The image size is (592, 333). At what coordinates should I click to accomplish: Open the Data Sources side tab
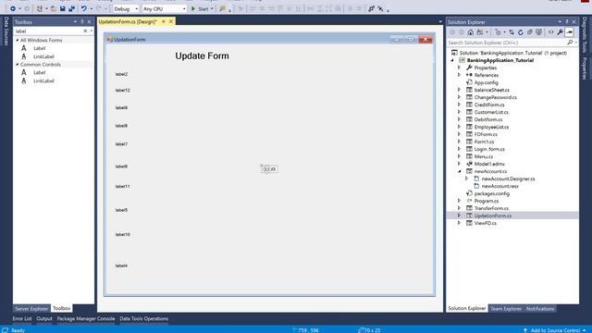click(6, 31)
